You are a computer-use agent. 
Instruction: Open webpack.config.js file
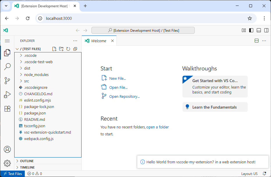pyautogui.click(x=48, y=139)
